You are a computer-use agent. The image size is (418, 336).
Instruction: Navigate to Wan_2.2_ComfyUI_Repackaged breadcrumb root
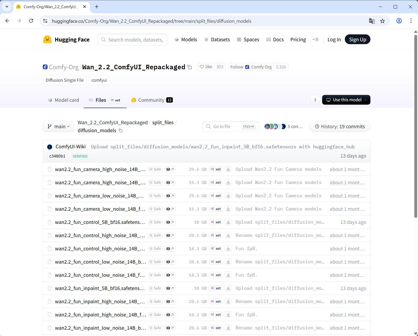[113, 122]
